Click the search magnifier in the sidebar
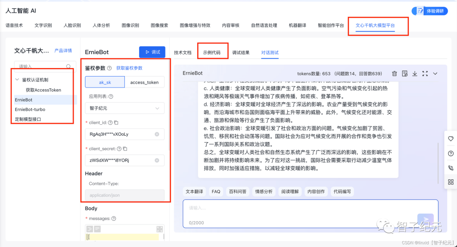This screenshot has height=247, width=457. point(69,66)
